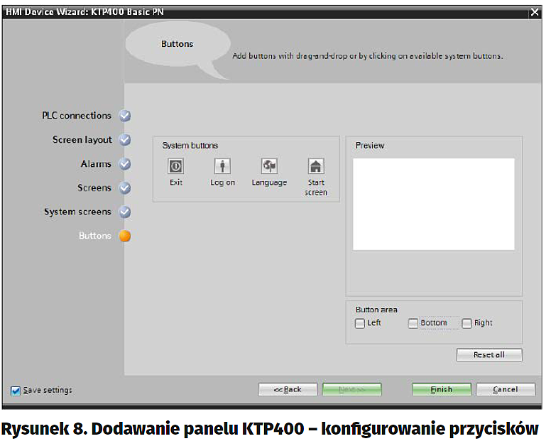Go back with the Back button
Screen dimensions: 546x446
[288, 389]
